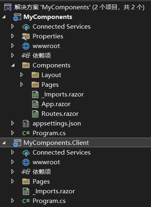Expand the Layout folder arrow
Viewport: 151px width, 207px height.
tap(21, 75)
